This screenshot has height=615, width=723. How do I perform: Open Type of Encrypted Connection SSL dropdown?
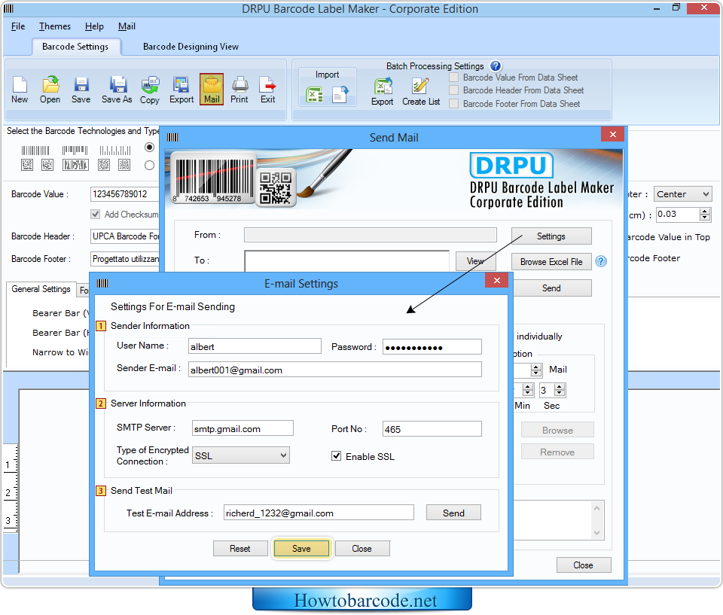241,455
